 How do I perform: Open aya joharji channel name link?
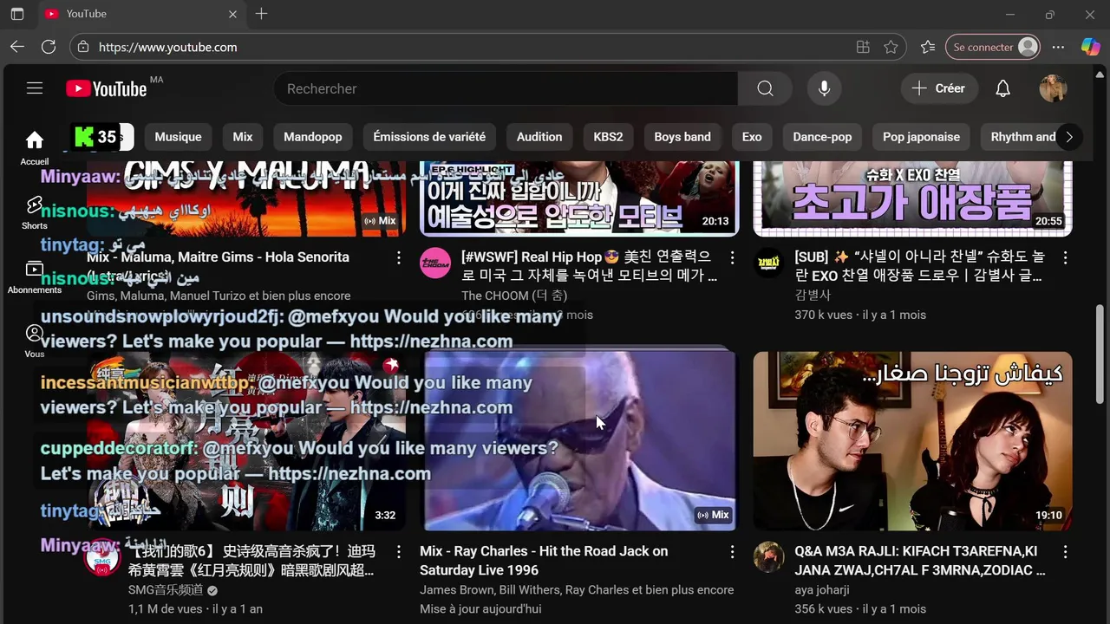click(x=821, y=589)
